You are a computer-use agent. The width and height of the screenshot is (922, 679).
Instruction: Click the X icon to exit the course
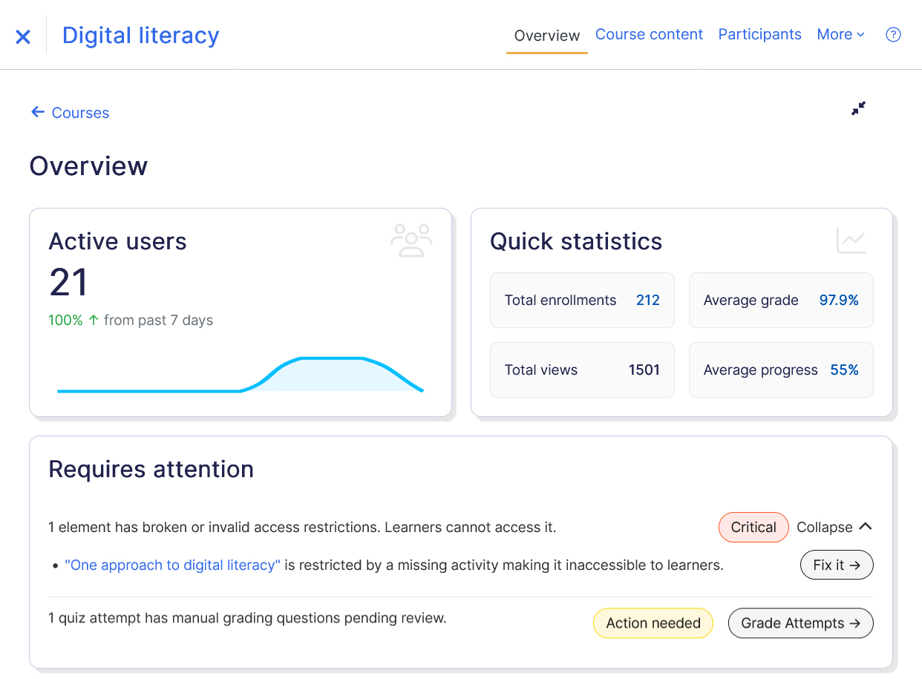(x=22, y=35)
